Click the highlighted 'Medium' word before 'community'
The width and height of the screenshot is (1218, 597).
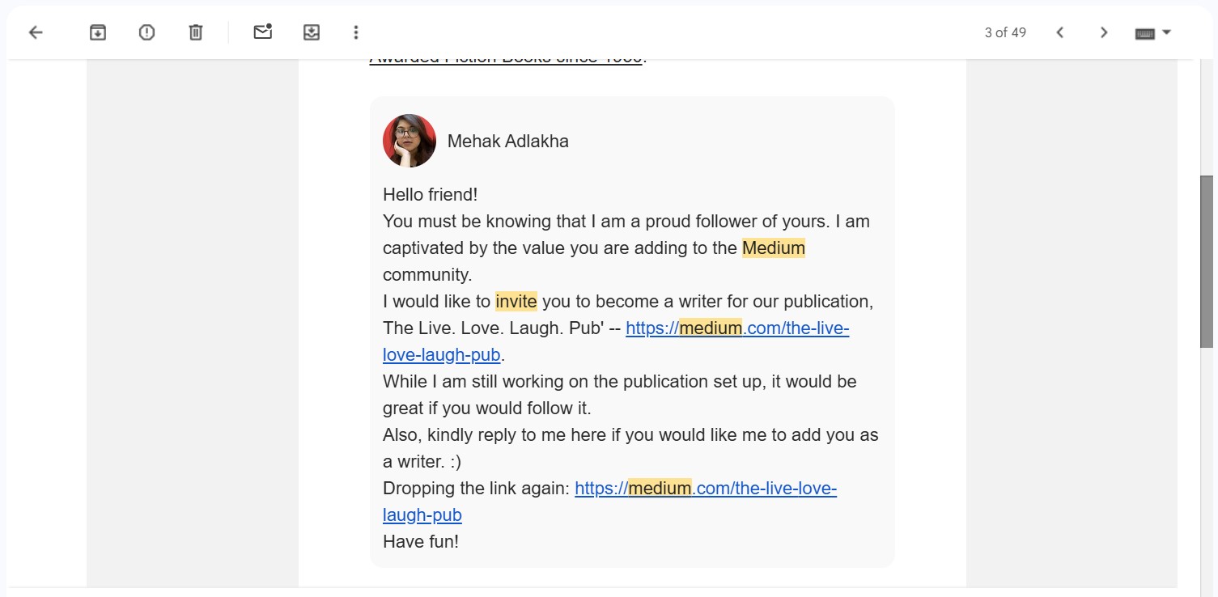(x=773, y=248)
